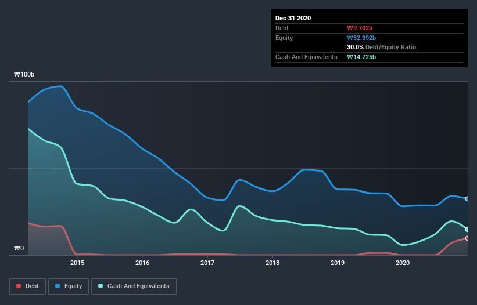The height and width of the screenshot is (305, 477).
Task: Click the Dec 31 2020 tooltip date
Action: (293, 18)
